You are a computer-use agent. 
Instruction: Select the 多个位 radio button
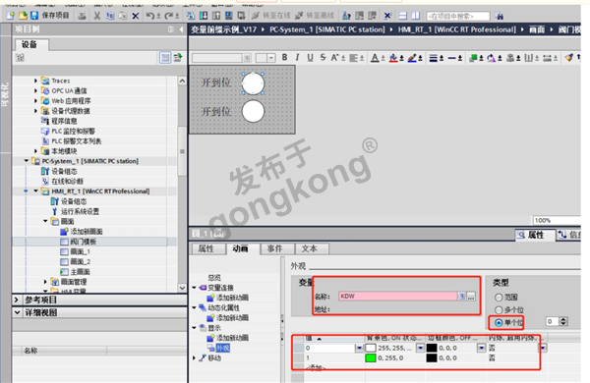pos(499,310)
